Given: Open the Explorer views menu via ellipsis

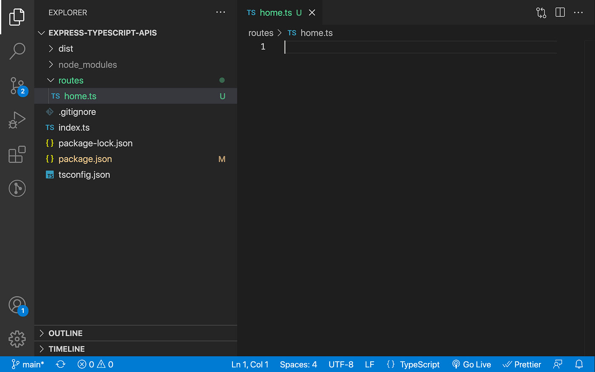Looking at the screenshot, I should 221,12.
